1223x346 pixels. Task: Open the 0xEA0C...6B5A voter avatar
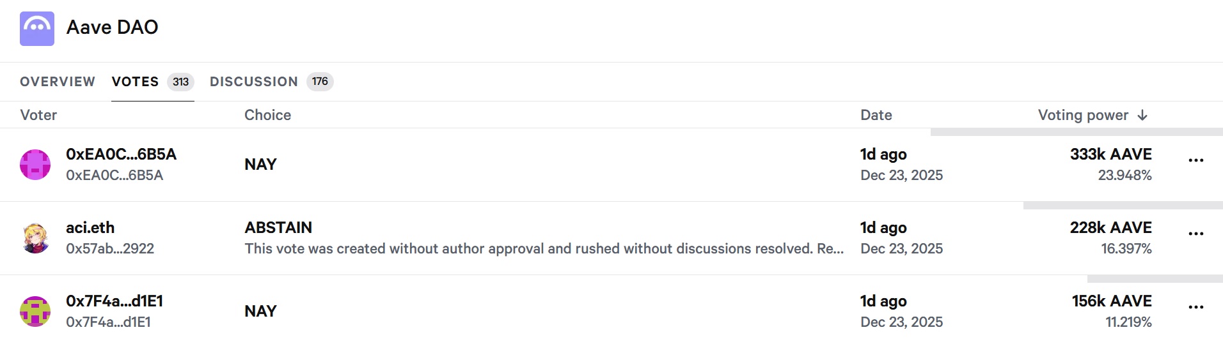pyautogui.click(x=35, y=165)
